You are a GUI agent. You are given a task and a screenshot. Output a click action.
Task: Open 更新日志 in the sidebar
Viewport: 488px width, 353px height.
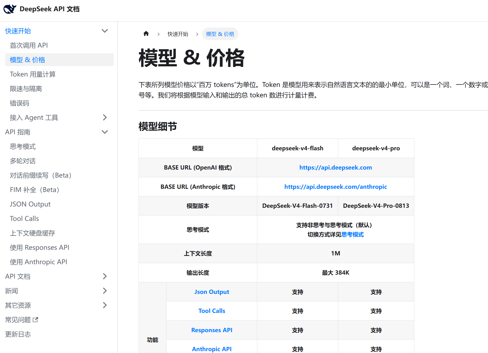pyautogui.click(x=18, y=334)
